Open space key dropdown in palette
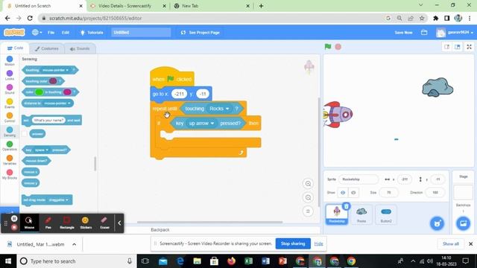The image size is (477, 268). [x=41, y=150]
